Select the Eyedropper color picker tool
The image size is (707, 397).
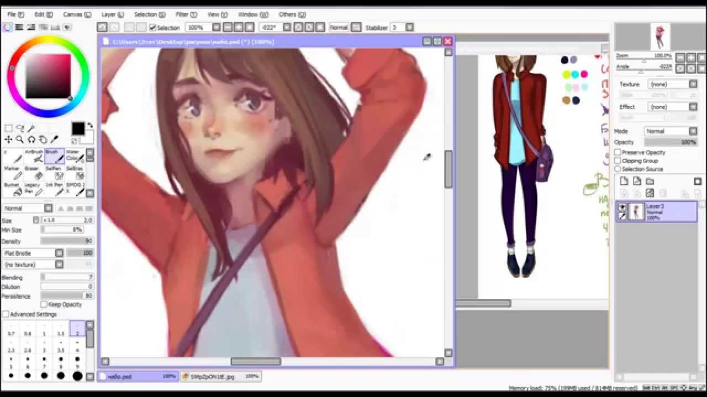pos(54,140)
